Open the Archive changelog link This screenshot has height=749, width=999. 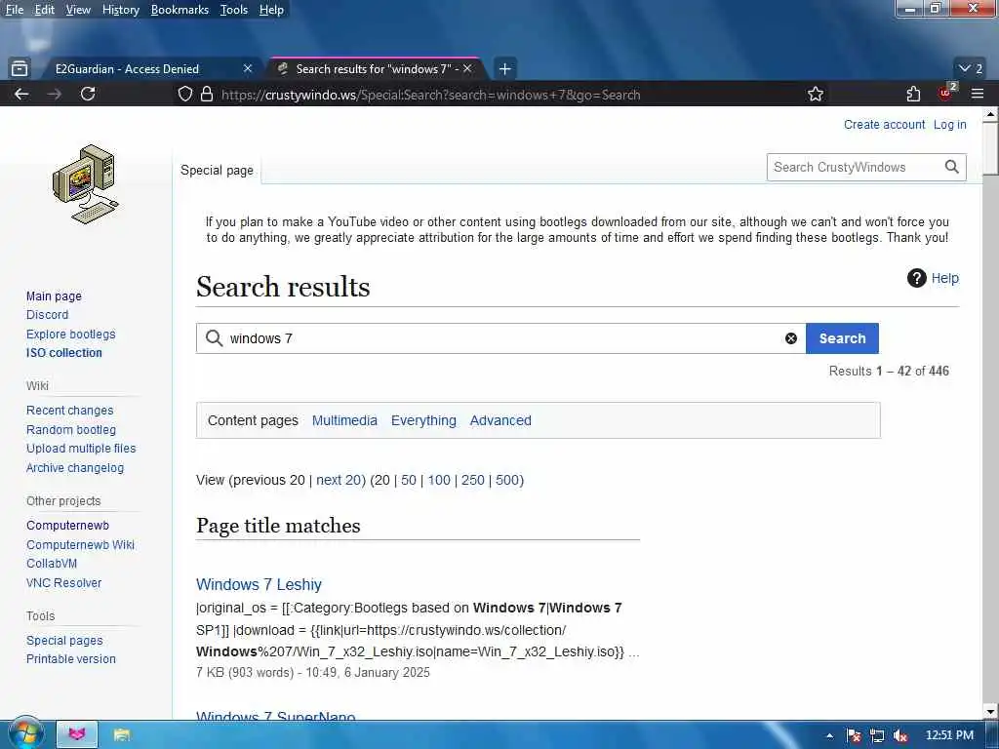coord(74,468)
